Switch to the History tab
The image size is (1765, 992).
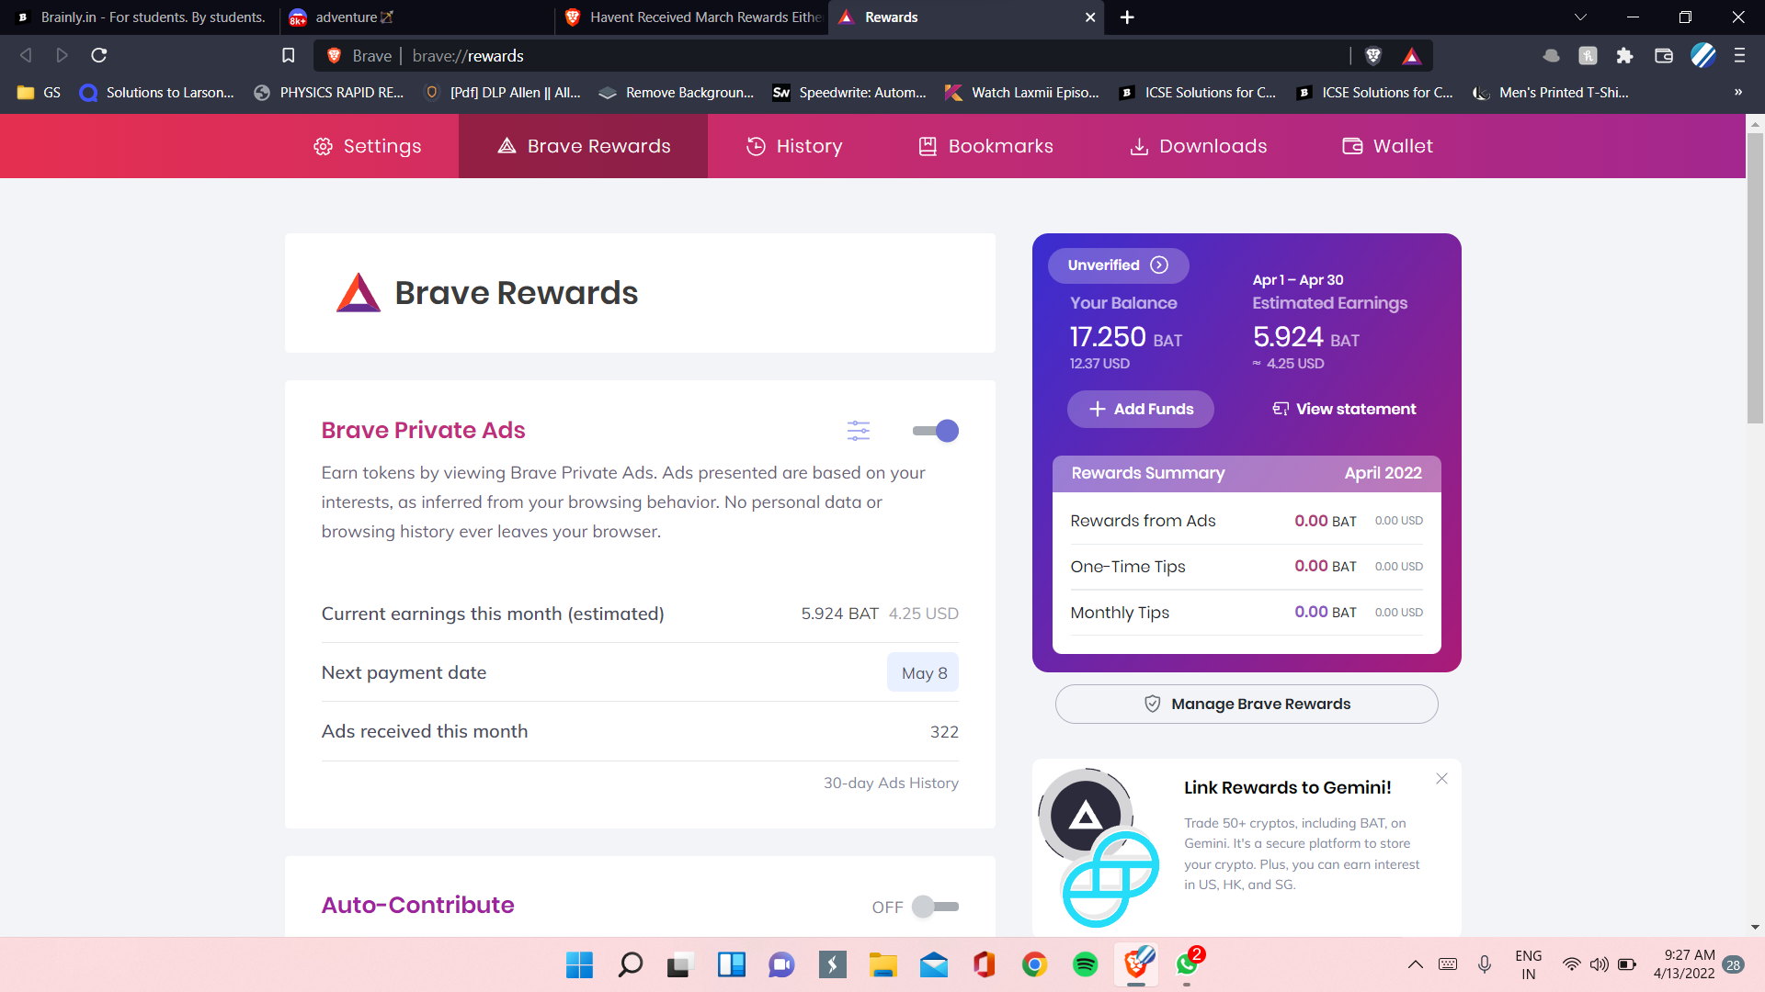794,146
